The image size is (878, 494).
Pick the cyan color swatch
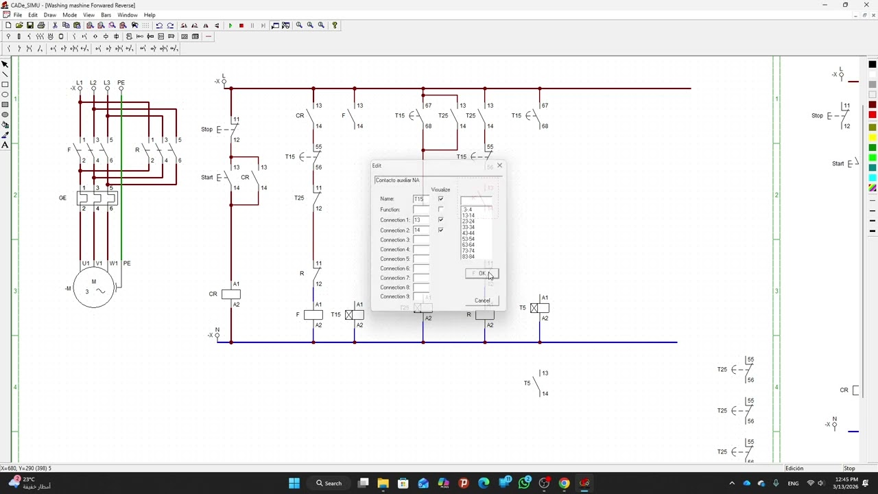tap(873, 177)
